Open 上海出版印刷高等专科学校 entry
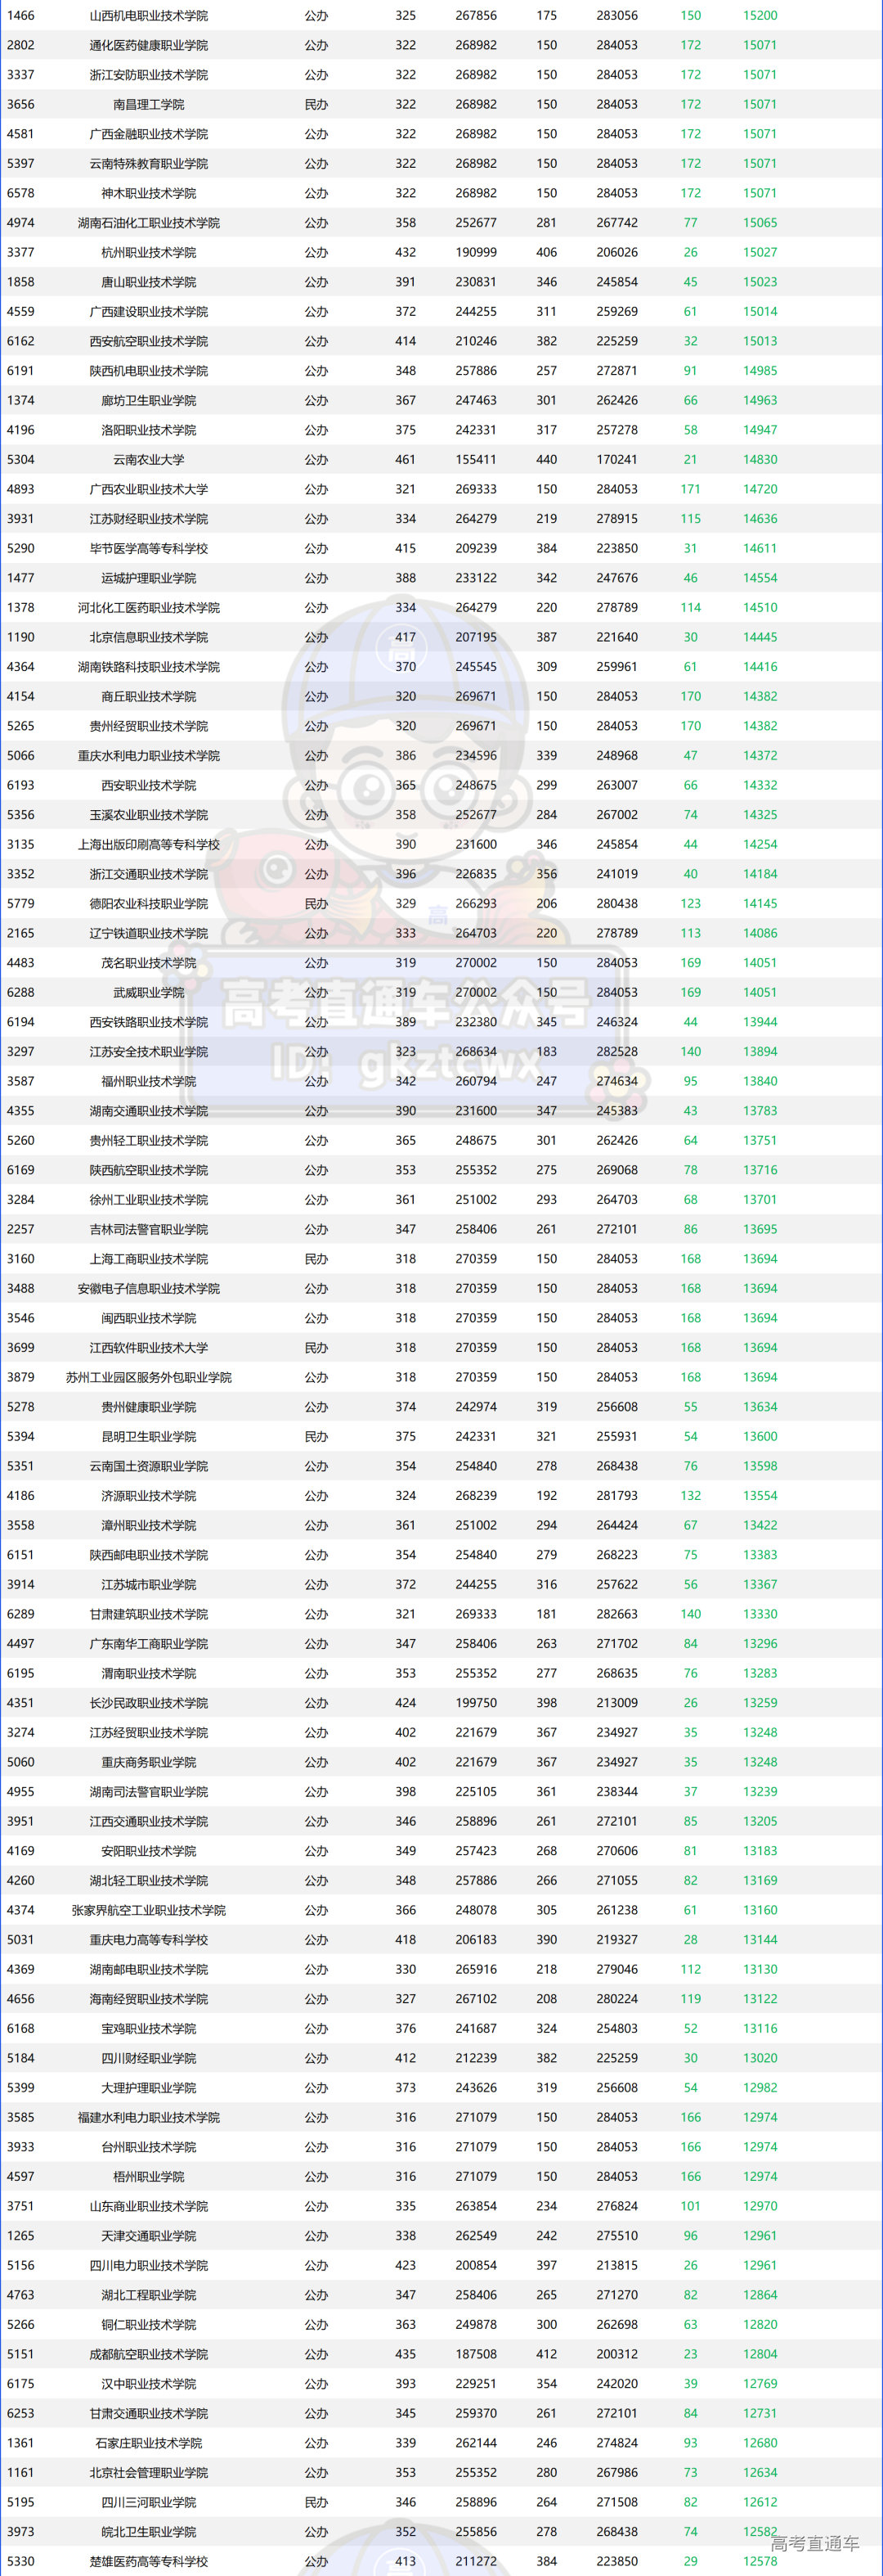 point(149,845)
